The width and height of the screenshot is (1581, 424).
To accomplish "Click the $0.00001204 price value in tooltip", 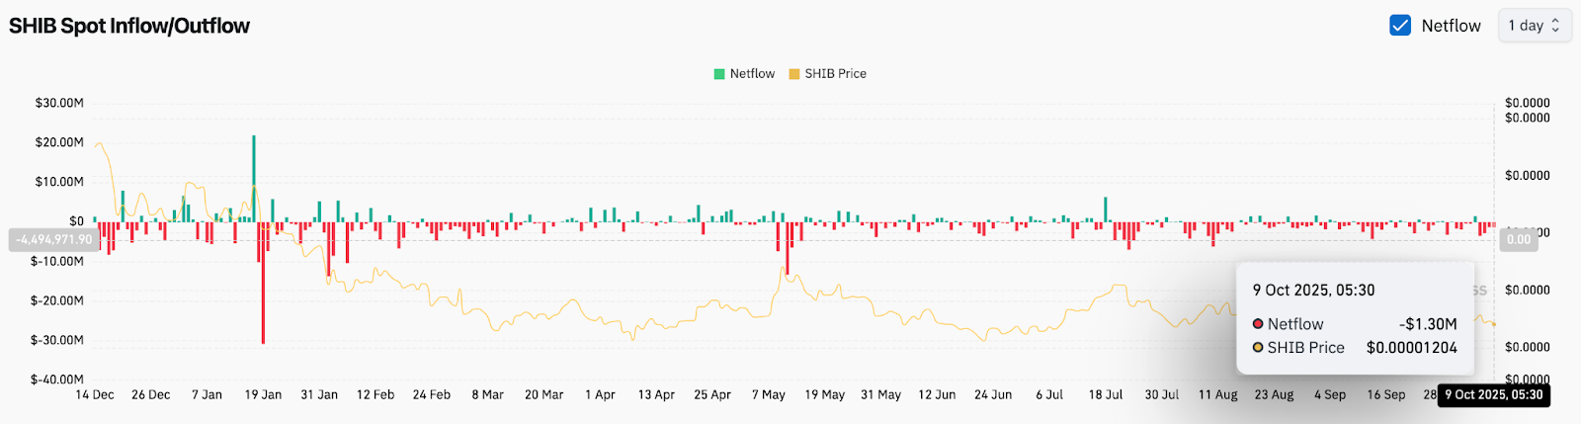I will (x=1411, y=348).
